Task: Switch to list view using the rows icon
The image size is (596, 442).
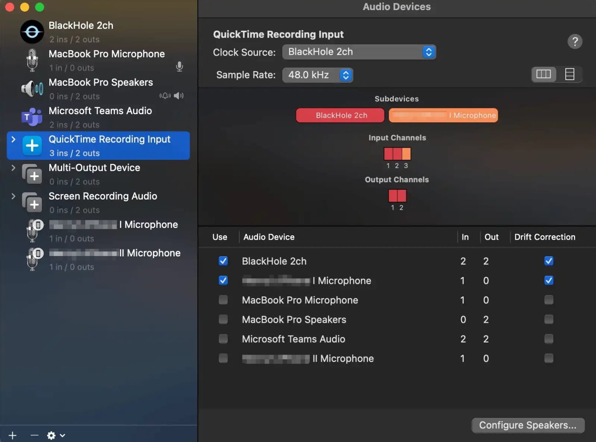Action: 569,74
